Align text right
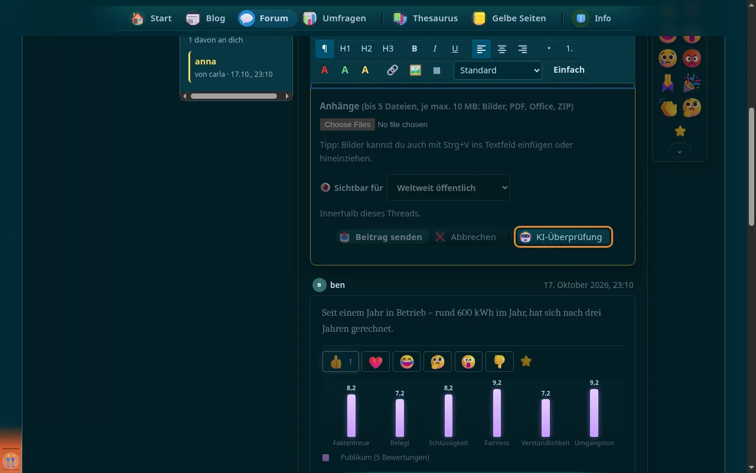Image resolution: width=756 pixels, height=473 pixels. (523, 49)
